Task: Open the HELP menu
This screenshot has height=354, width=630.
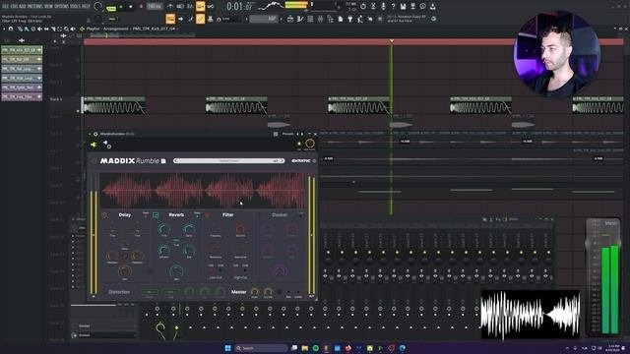Action: click(x=86, y=7)
